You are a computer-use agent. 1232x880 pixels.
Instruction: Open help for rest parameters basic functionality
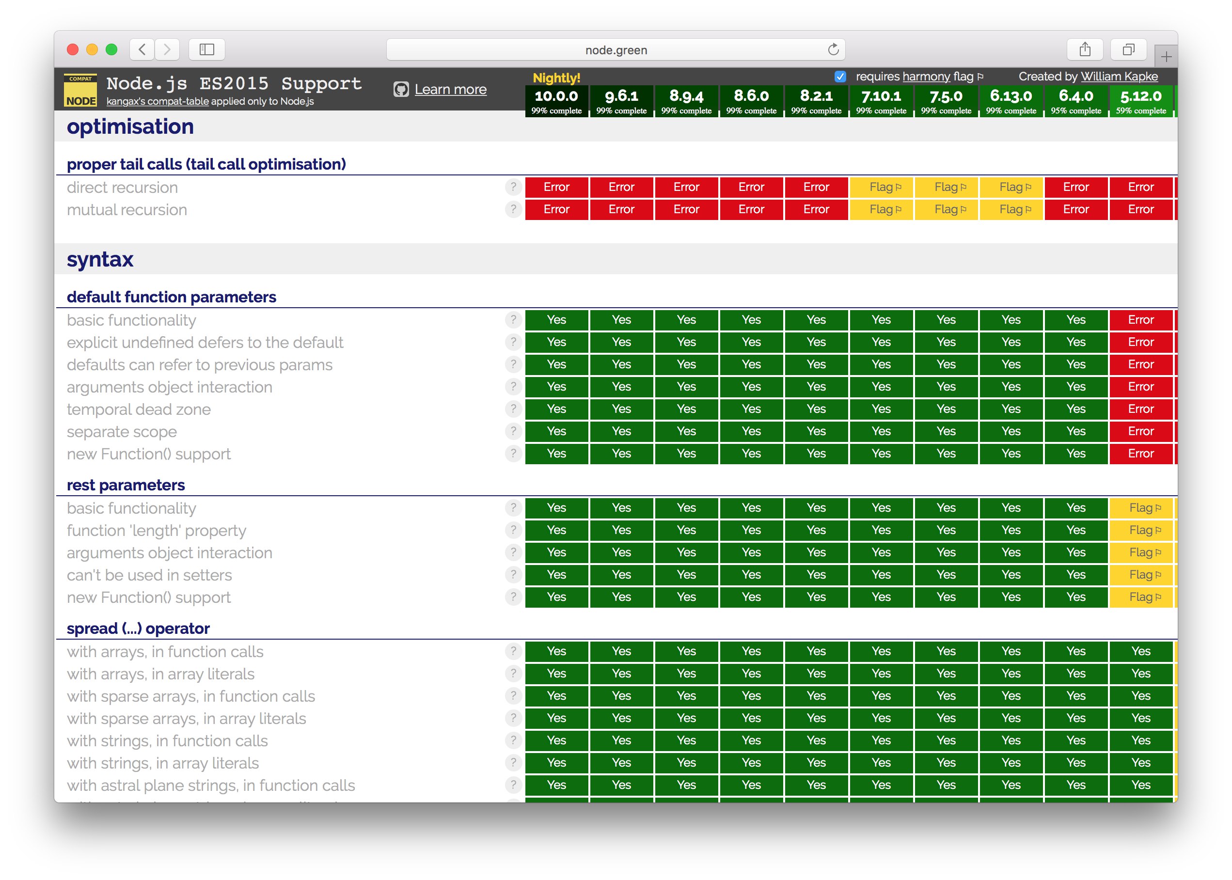[x=513, y=508]
